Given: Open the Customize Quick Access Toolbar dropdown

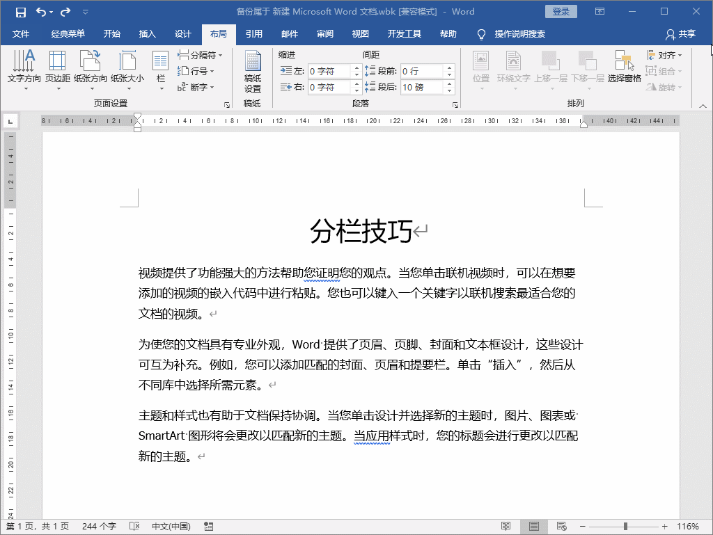Looking at the screenshot, I should 86,13.
